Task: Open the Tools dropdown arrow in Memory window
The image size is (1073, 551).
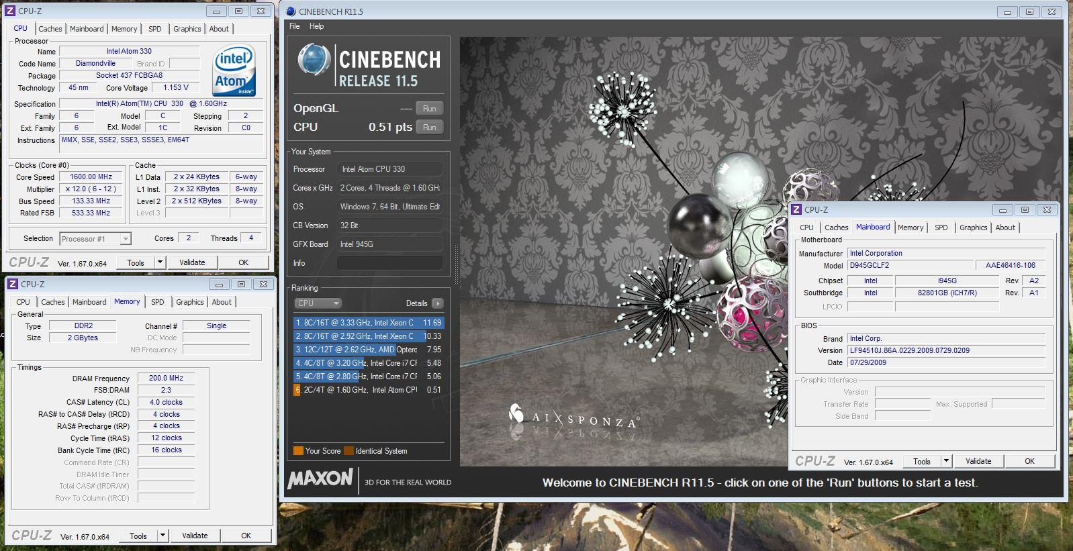Action: click(163, 536)
